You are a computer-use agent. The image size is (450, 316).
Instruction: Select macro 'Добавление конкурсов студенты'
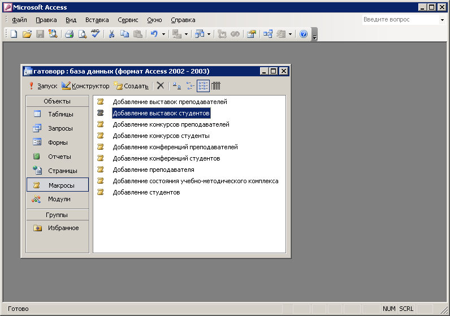(161, 136)
